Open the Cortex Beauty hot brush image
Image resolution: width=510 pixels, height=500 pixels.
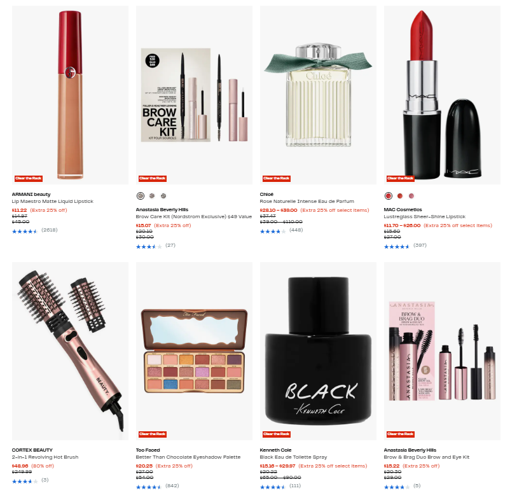pos(70,351)
